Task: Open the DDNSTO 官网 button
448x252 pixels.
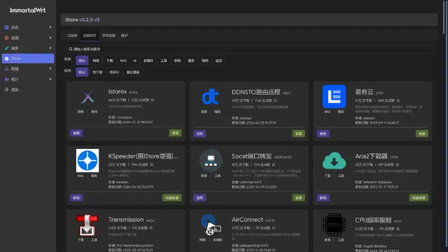Action: pos(200,133)
